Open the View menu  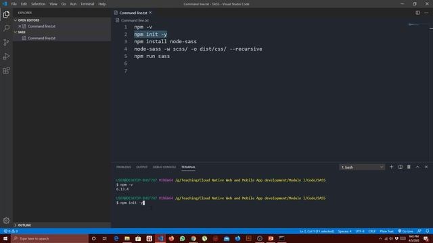pyautogui.click(x=53, y=4)
